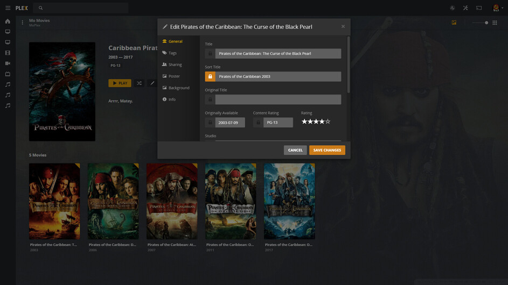Click the edit dialog vertical scrollbar
508x285 pixels.
click(x=349, y=65)
